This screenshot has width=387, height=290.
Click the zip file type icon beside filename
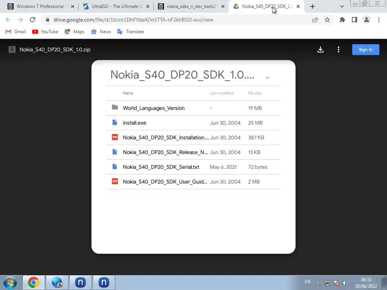(x=12, y=49)
